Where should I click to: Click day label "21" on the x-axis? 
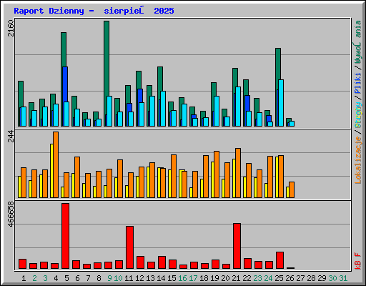[x=236, y=278]
